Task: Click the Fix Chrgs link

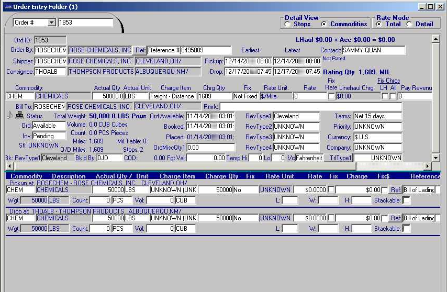Action: [388, 81]
